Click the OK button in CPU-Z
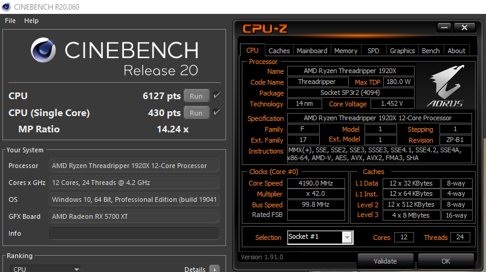Viewport: 486px width, 272px height. click(x=445, y=261)
